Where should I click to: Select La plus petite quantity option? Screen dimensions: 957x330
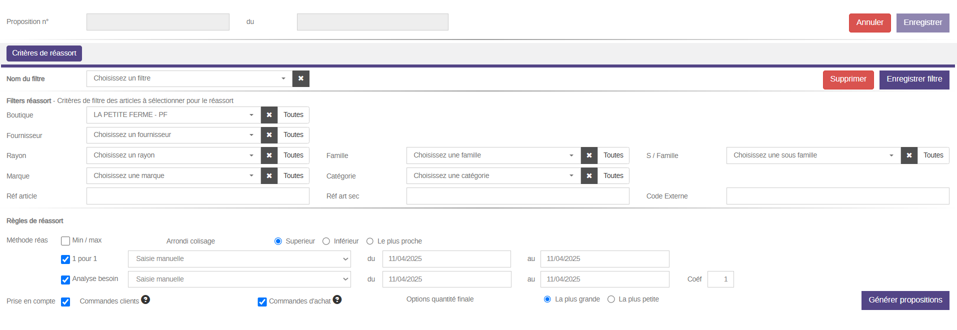point(611,299)
